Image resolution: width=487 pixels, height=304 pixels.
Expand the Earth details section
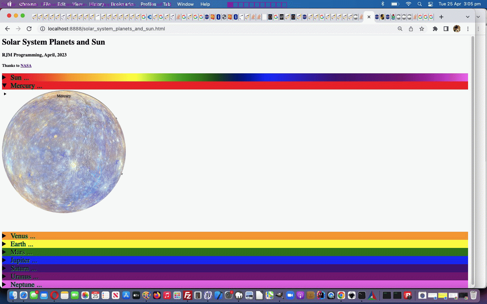[x=235, y=244]
